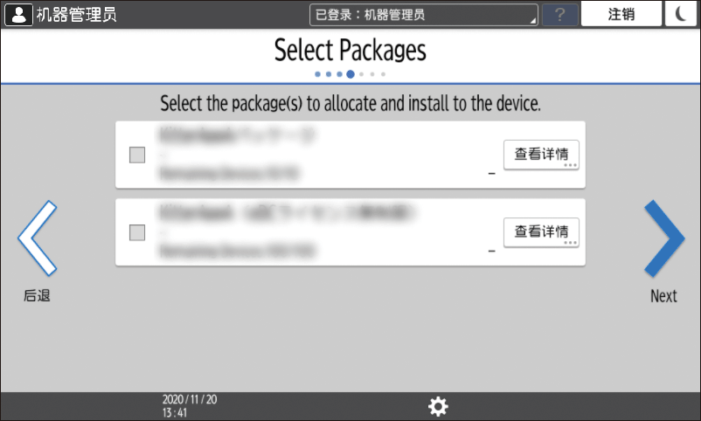Click the 机器管理员 username label

pyautogui.click(x=76, y=15)
